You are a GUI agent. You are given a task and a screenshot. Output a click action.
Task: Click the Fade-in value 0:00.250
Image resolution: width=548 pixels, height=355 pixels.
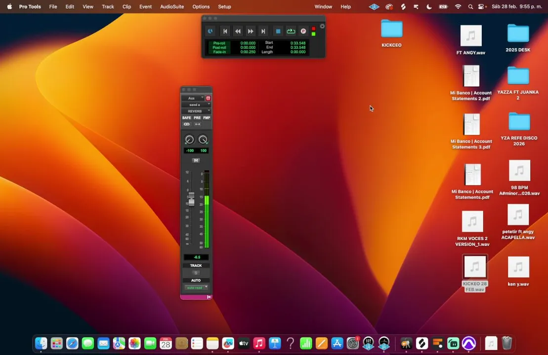[248, 52]
